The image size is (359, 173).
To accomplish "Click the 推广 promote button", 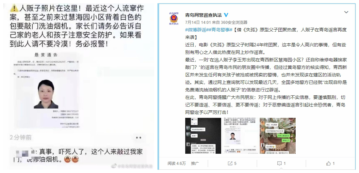I will (x=195, y=164).
